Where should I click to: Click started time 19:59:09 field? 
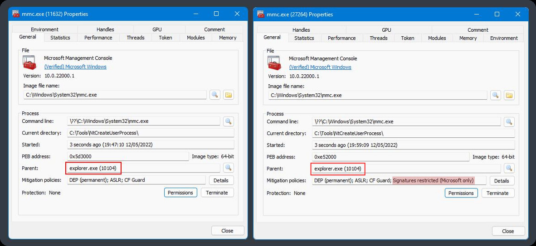(413, 145)
